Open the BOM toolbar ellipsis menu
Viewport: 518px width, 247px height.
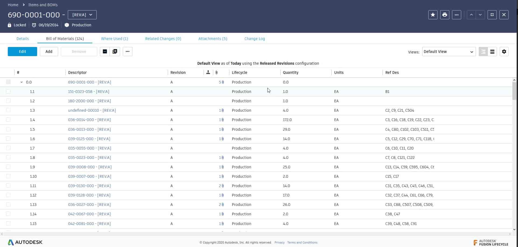pyautogui.click(x=127, y=52)
